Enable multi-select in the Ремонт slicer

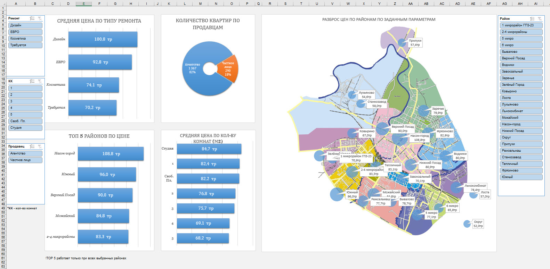coord(32,18)
